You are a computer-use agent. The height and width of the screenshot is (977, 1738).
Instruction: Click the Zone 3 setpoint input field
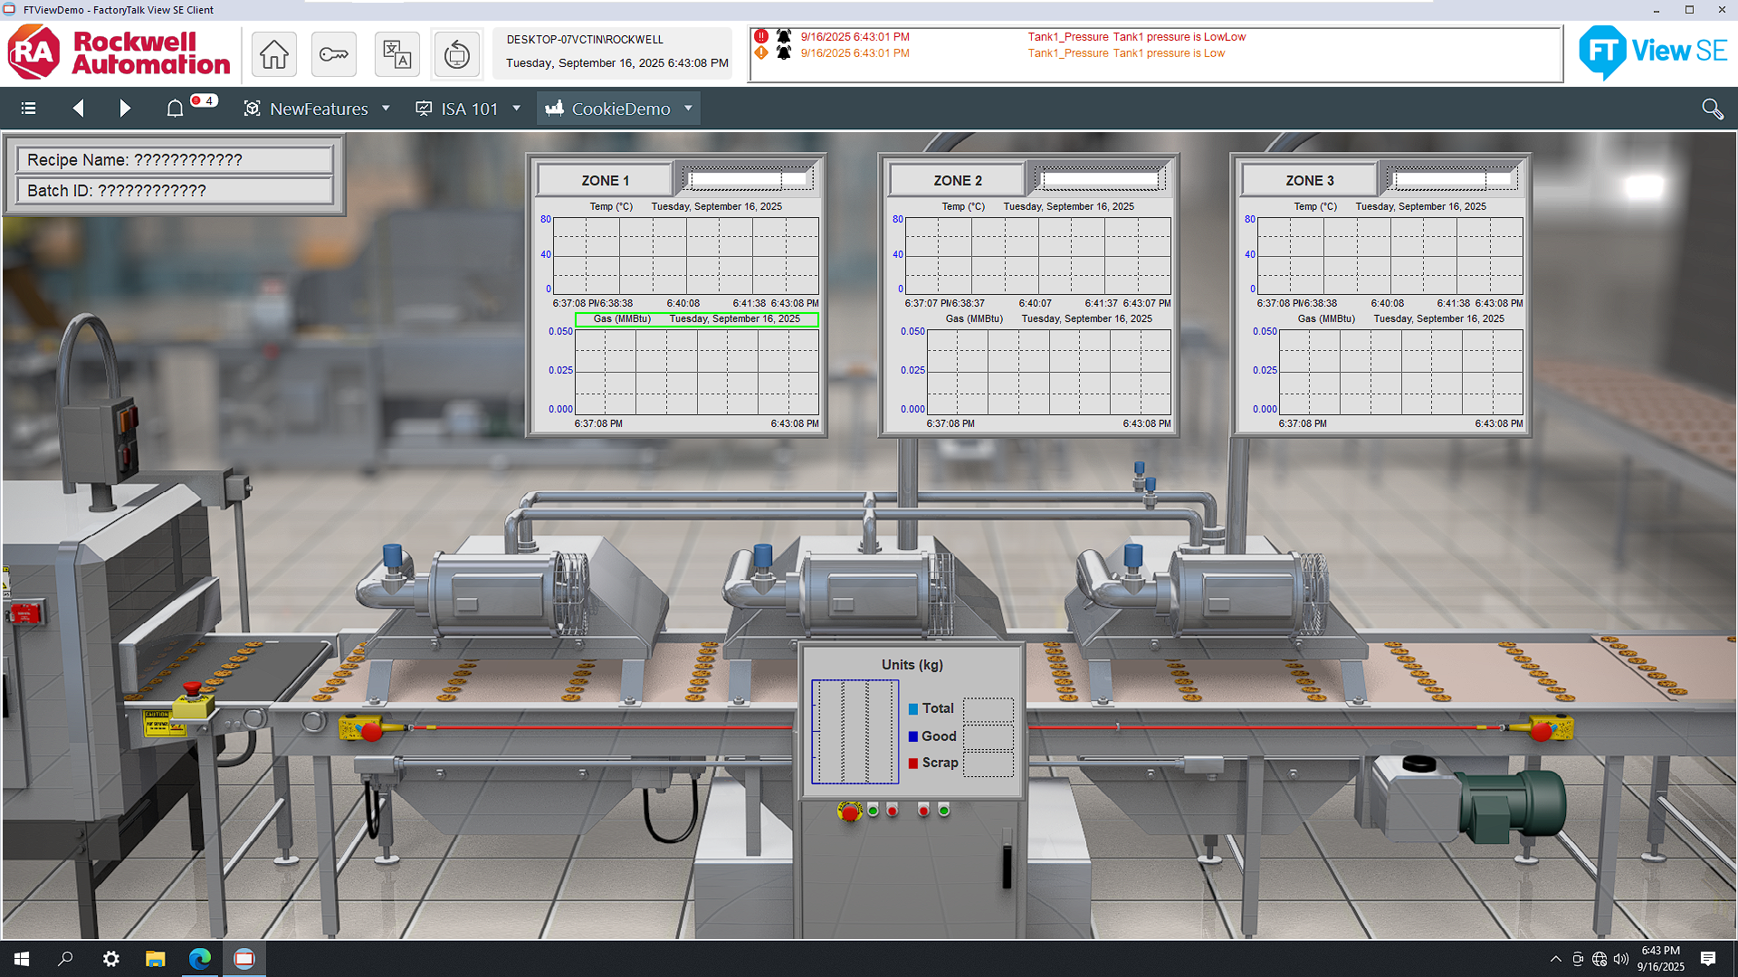coord(1452,179)
